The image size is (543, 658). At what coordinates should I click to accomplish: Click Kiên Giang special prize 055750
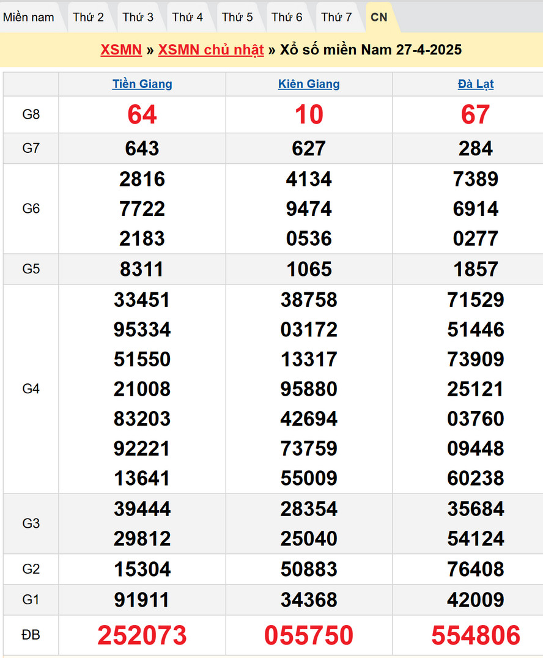309,636
